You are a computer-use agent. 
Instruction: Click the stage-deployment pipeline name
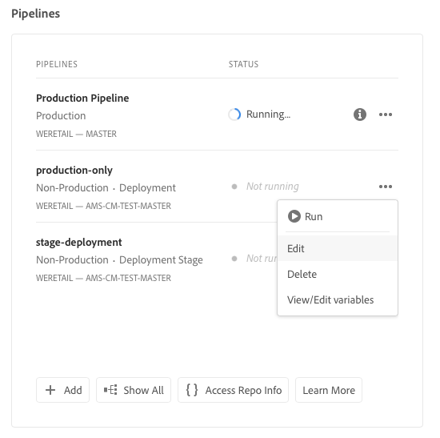[x=79, y=242]
